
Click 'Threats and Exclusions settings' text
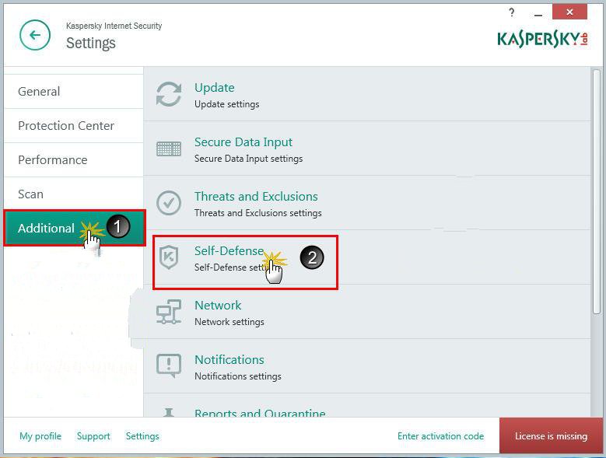tap(258, 213)
